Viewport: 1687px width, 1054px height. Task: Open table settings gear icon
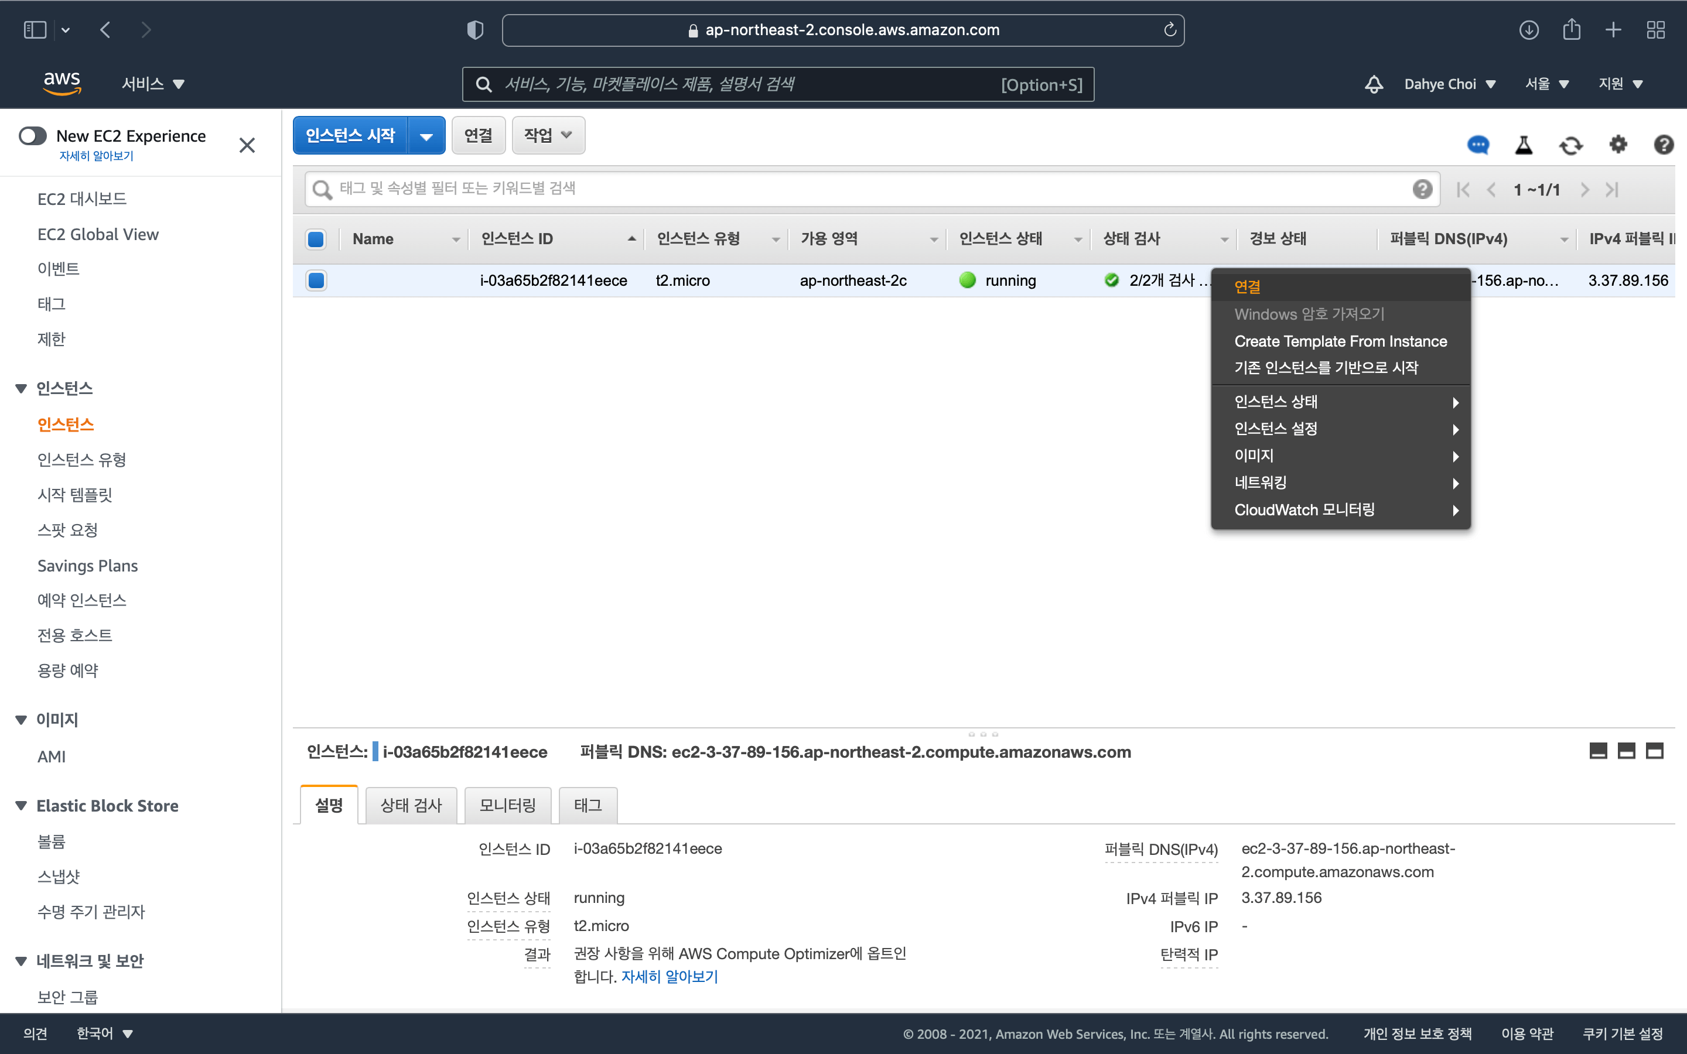(x=1618, y=144)
